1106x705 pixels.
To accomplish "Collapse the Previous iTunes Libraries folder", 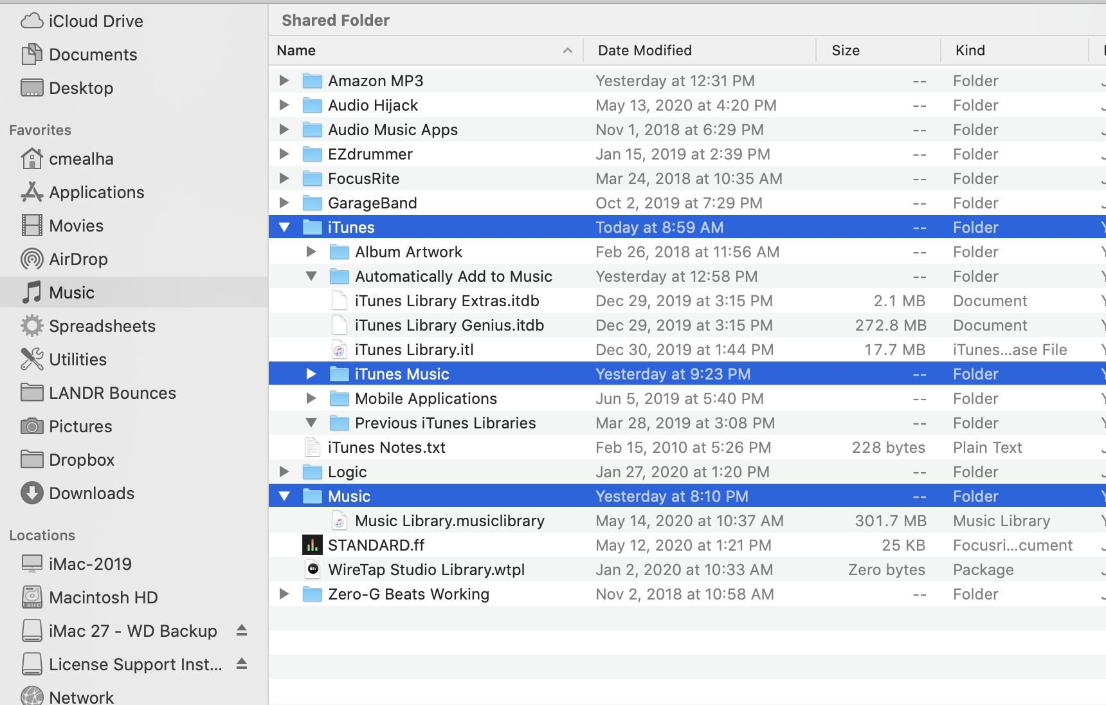I will [x=311, y=423].
